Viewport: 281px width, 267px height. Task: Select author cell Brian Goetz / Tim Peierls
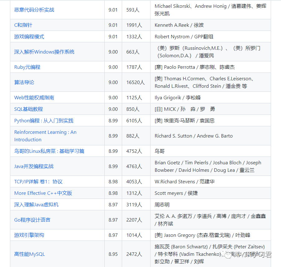[x=211, y=166]
